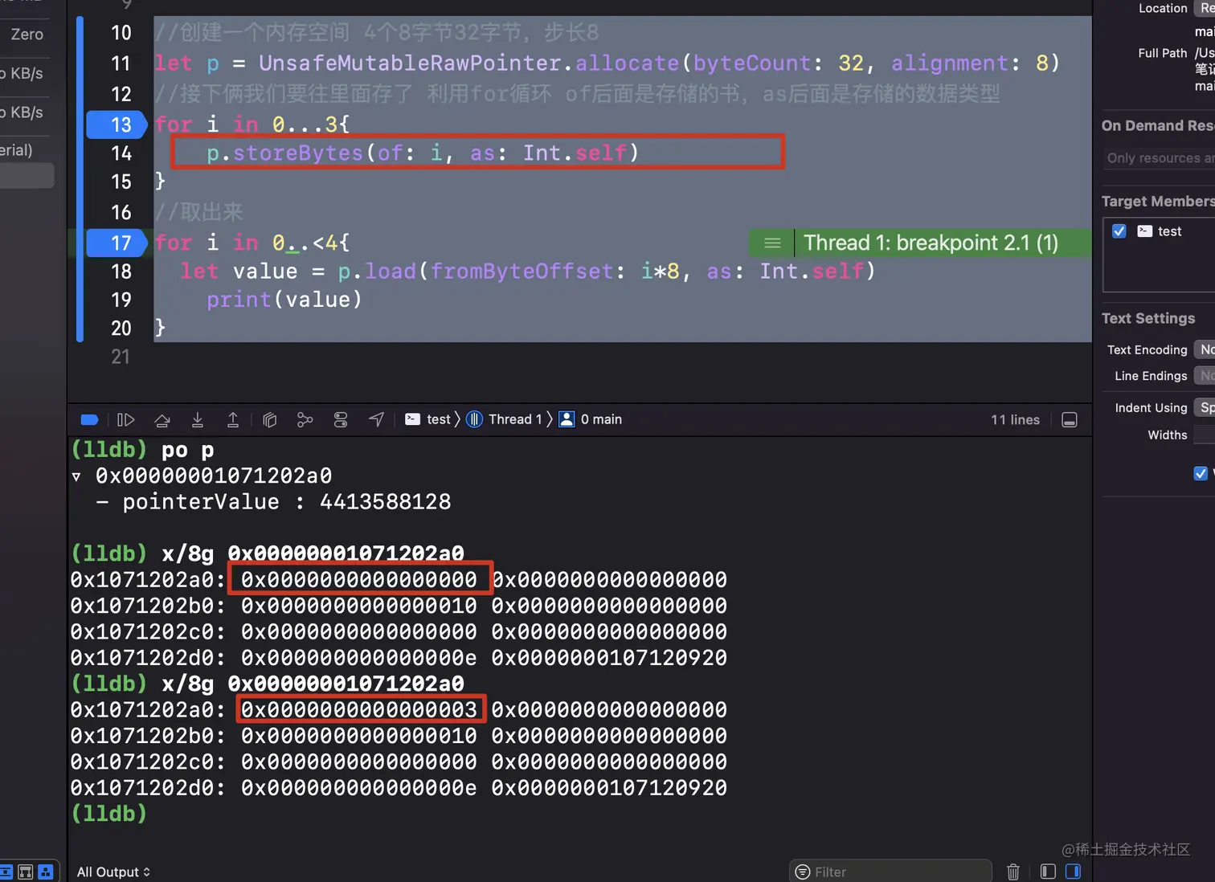This screenshot has width=1215, height=882.
Task: Open the Thread 1 breakpoint 2.1 annotation
Action: tap(931, 243)
